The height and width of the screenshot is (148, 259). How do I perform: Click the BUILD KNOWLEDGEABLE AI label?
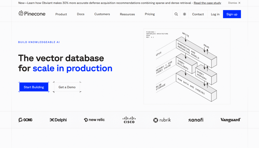(x=39, y=42)
